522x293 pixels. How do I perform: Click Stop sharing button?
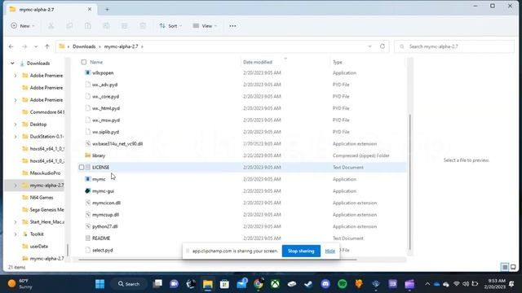(301, 251)
